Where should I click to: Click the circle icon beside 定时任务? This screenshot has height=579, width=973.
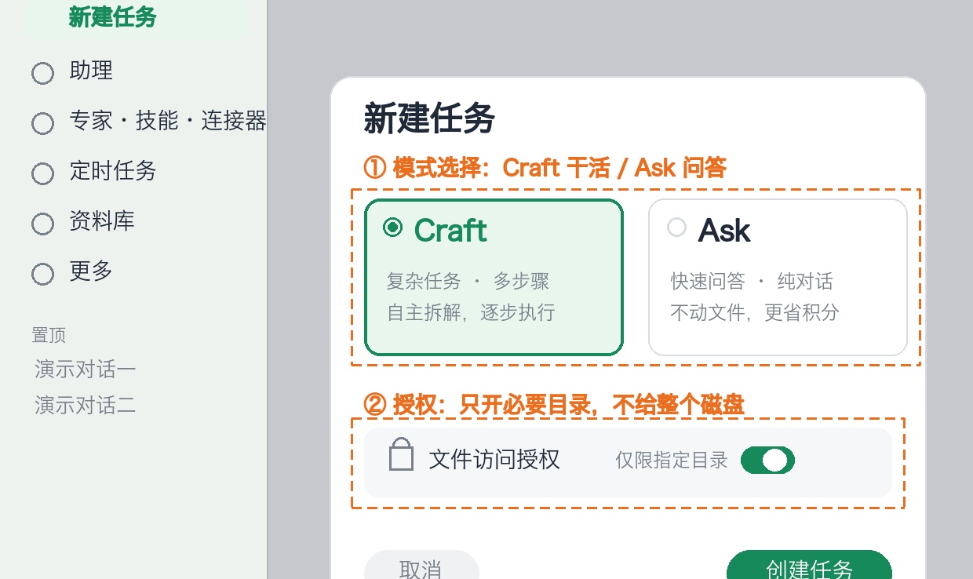[42, 173]
